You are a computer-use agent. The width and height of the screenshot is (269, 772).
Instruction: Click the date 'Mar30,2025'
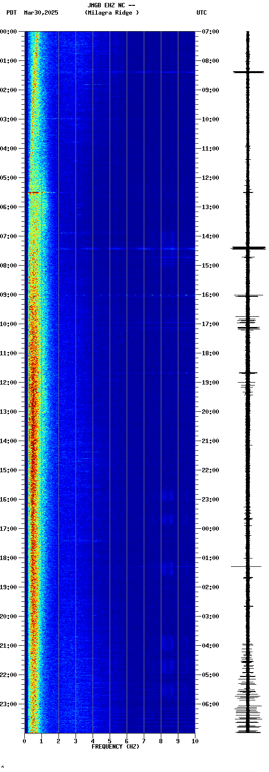pos(41,13)
